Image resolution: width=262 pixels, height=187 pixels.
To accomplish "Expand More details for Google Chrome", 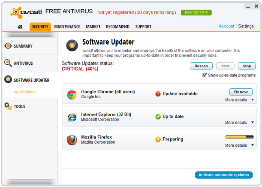I will coord(240,100).
